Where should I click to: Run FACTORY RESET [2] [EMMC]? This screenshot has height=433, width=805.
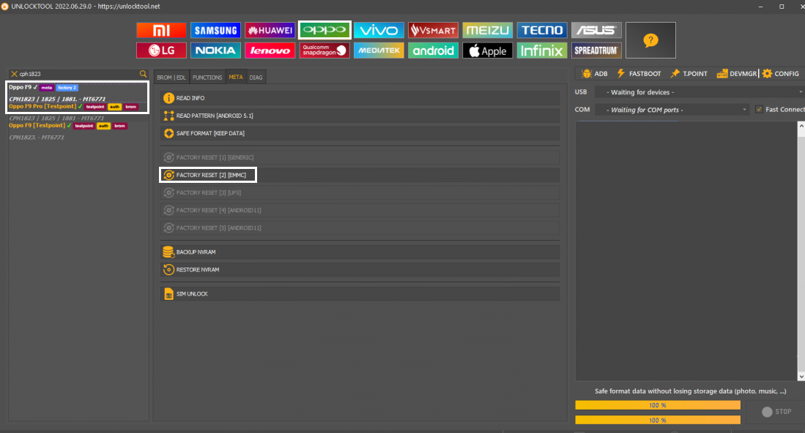coord(360,176)
